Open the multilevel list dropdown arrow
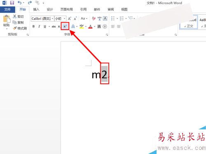This screenshot has height=154, width=206. click(x=134, y=18)
